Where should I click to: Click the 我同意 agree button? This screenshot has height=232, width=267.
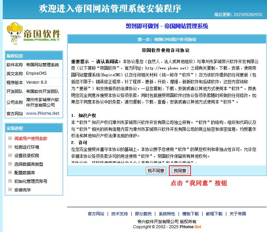click(180, 170)
